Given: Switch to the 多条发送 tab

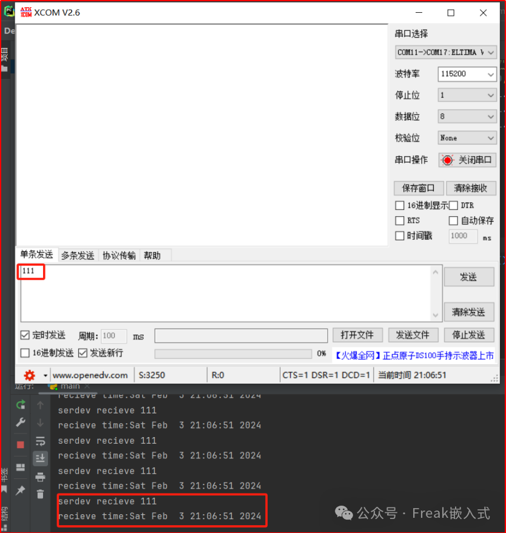Looking at the screenshot, I should tap(77, 256).
